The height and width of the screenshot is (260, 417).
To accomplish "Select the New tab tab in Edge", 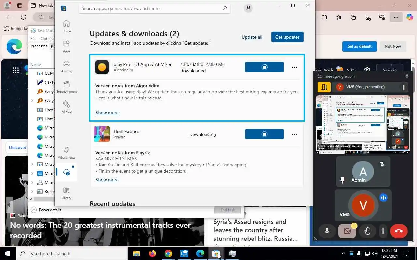I will [42, 6].
